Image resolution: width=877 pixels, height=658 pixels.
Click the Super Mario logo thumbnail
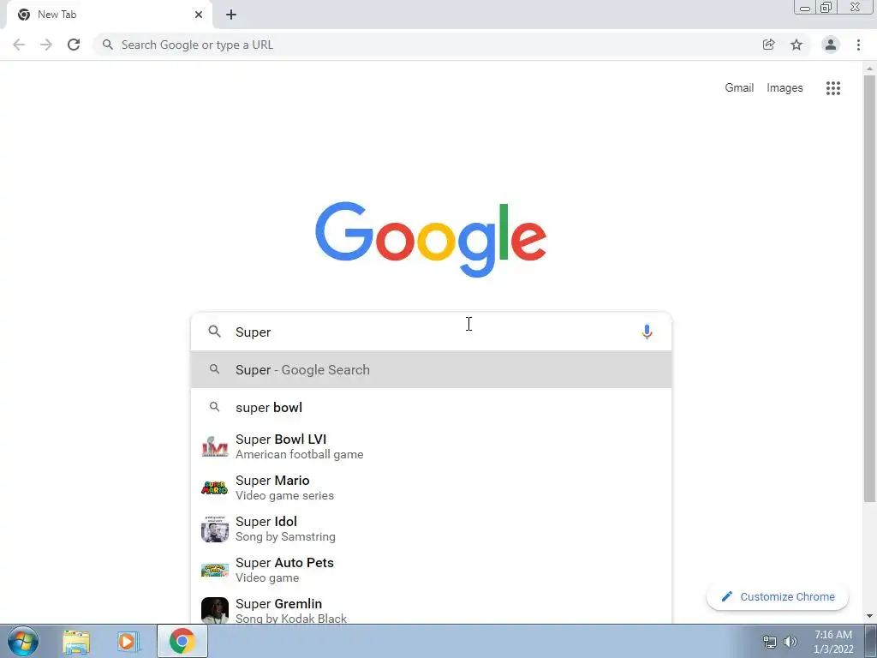(215, 488)
